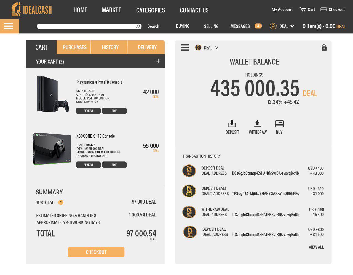Click coin icon of DEPOSIT DEALT transaction
The image size is (353, 275).
tap(189, 191)
